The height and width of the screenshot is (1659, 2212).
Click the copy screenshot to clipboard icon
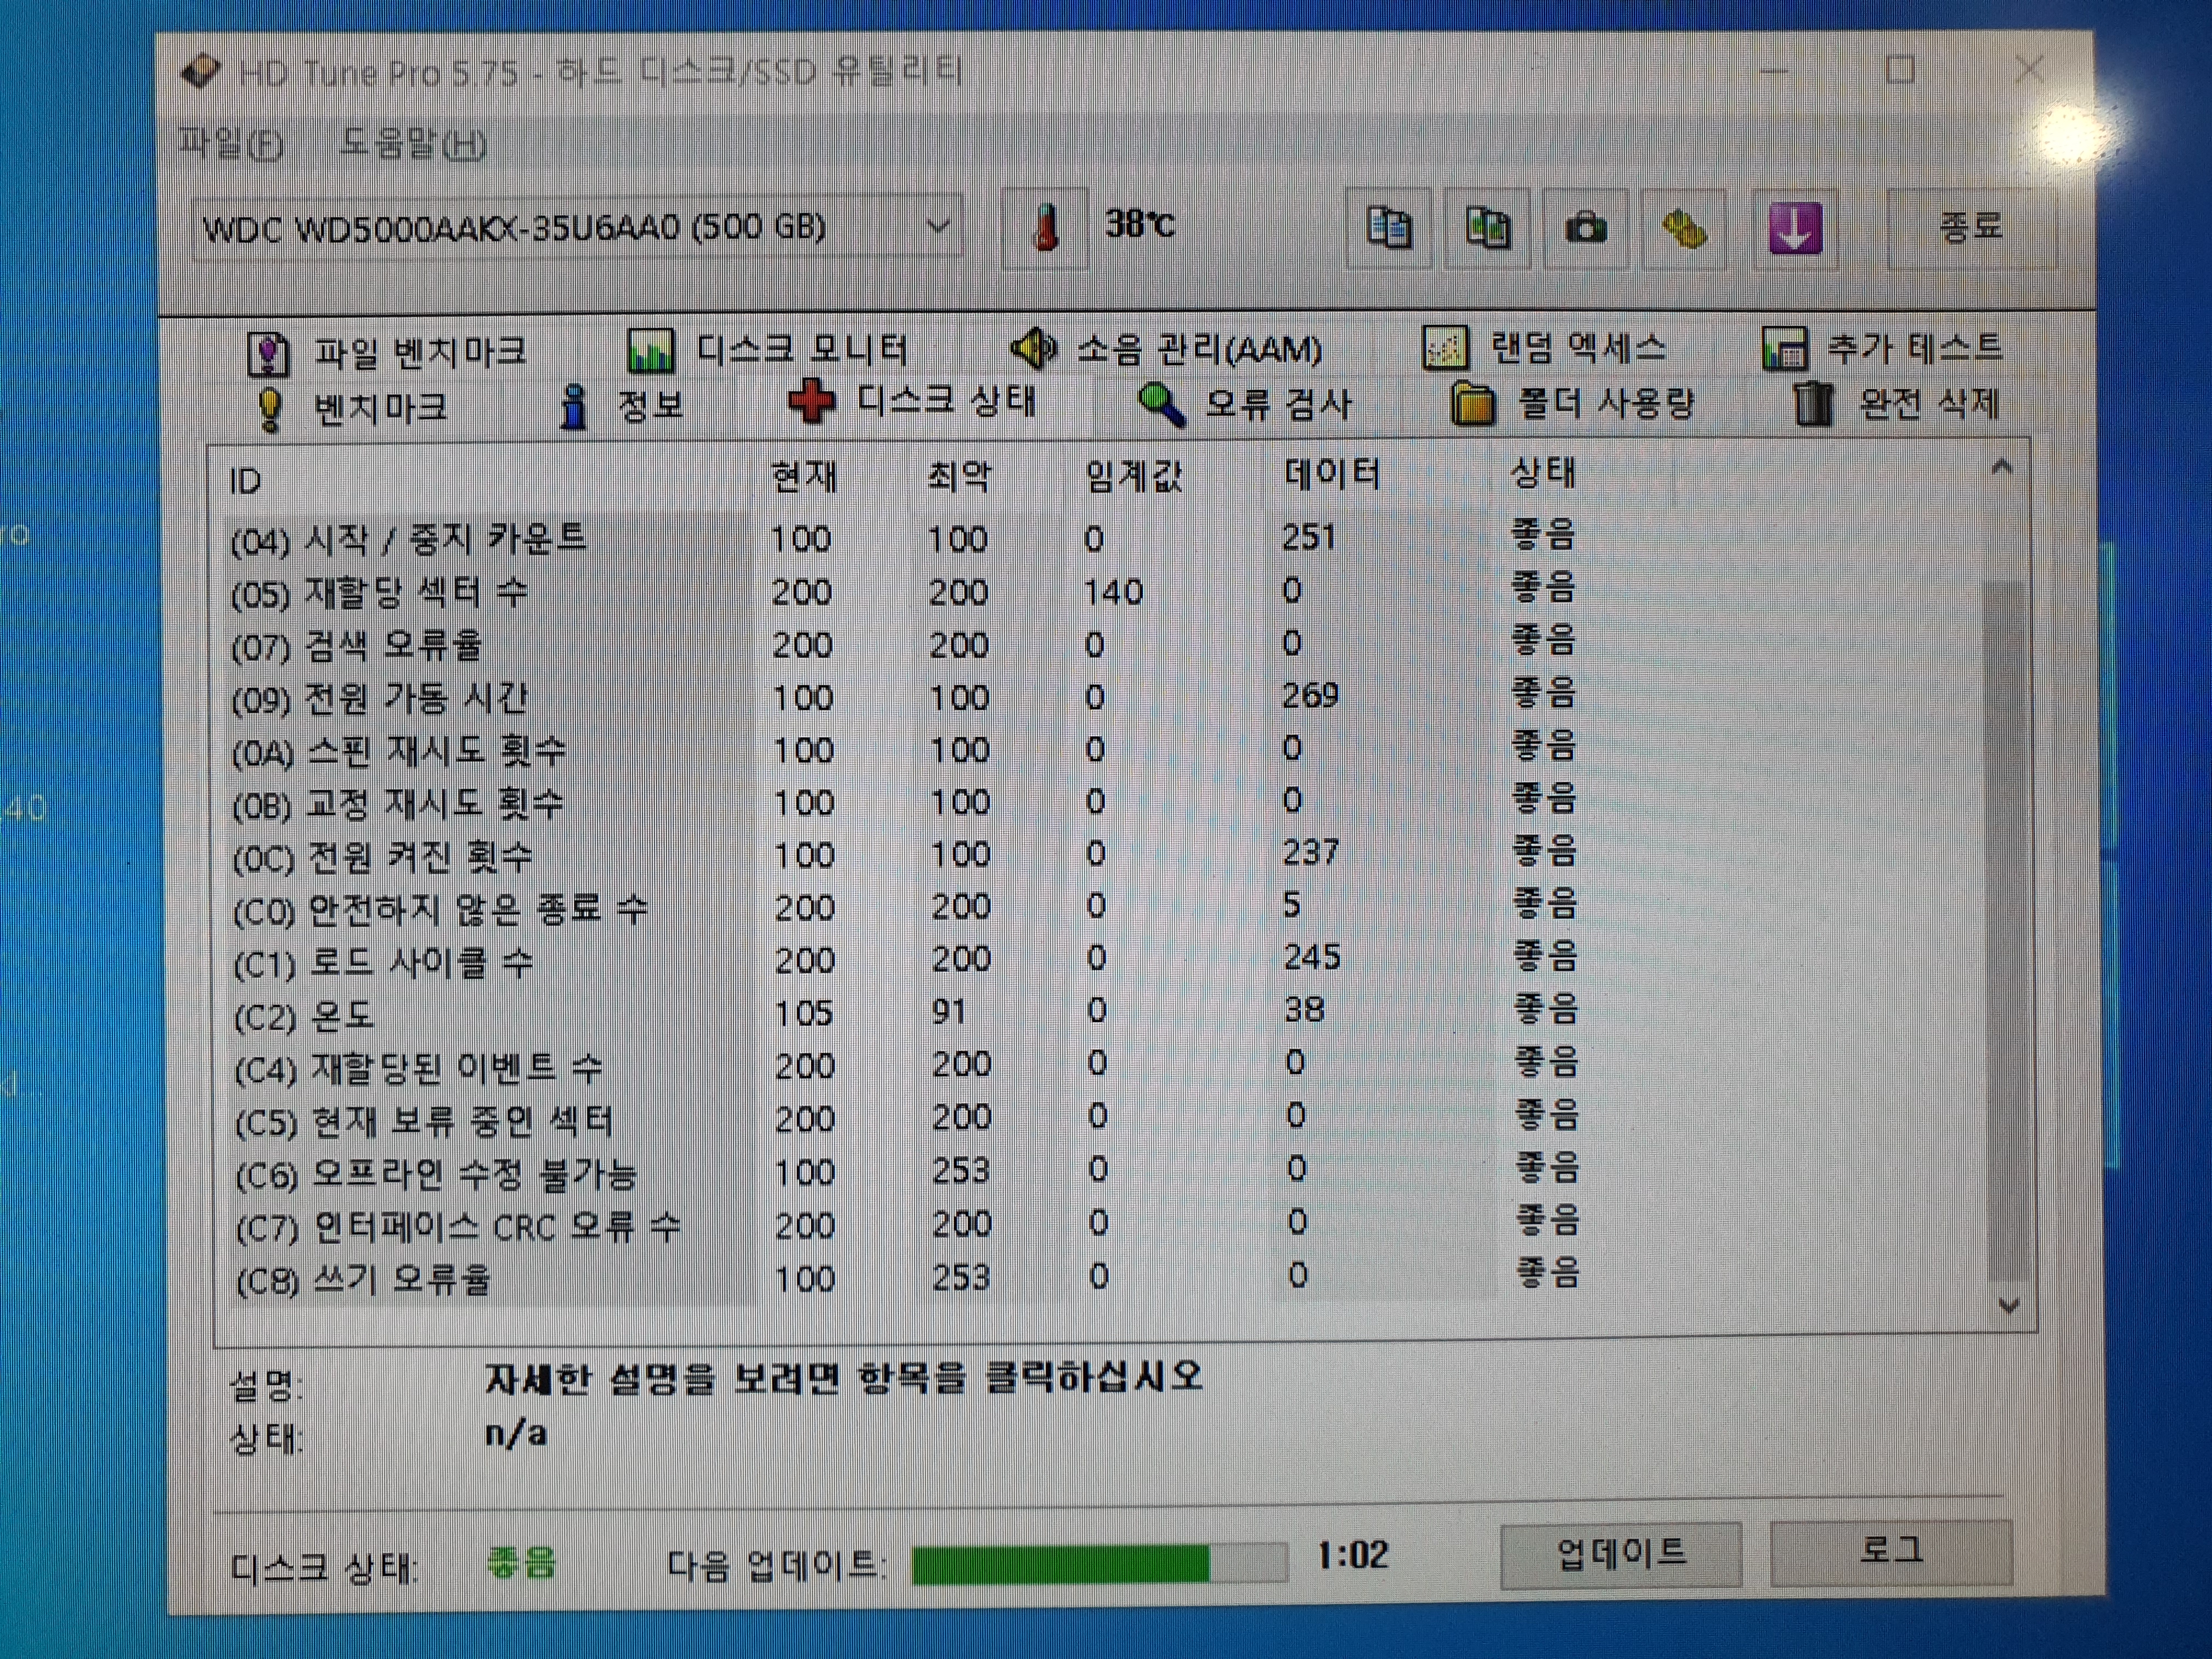pyautogui.click(x=1487, y=229)
